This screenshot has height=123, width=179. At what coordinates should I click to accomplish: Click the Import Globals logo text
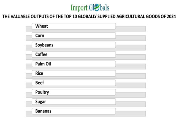click(x=89, y=7)
